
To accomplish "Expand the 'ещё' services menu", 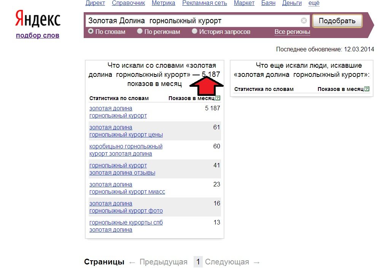I will tap(314, 3).
